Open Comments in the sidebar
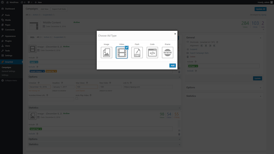Image resolution: width=274 pixels, height=154 pixels. [10, 30]
